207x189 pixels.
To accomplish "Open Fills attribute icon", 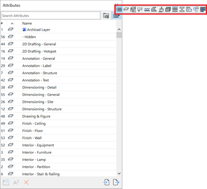I will pos(154,9).
